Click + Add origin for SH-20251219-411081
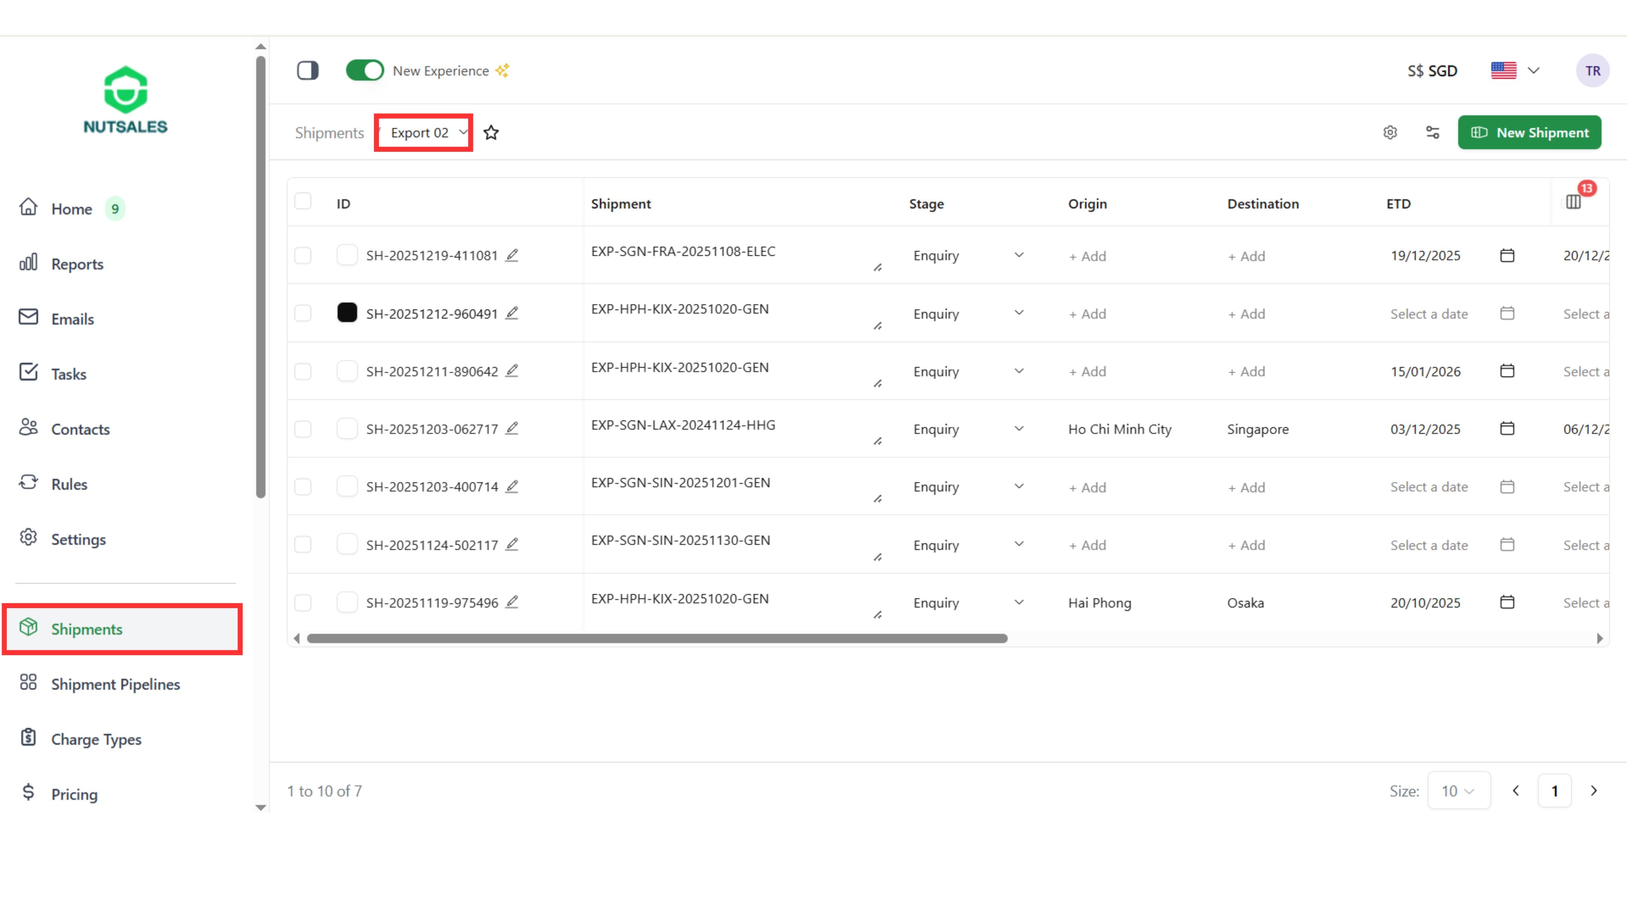Screen dimensions: 1627x915 pos(1087,256)
